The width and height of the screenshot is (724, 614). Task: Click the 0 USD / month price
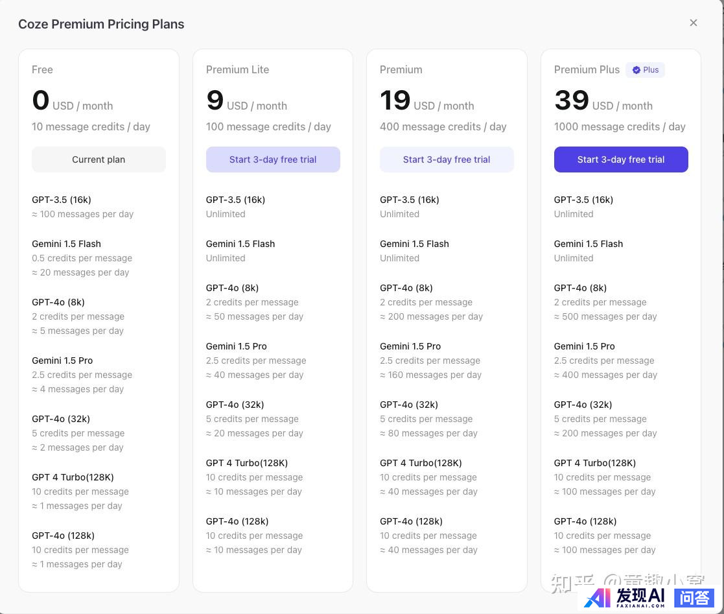pos(73,100)
